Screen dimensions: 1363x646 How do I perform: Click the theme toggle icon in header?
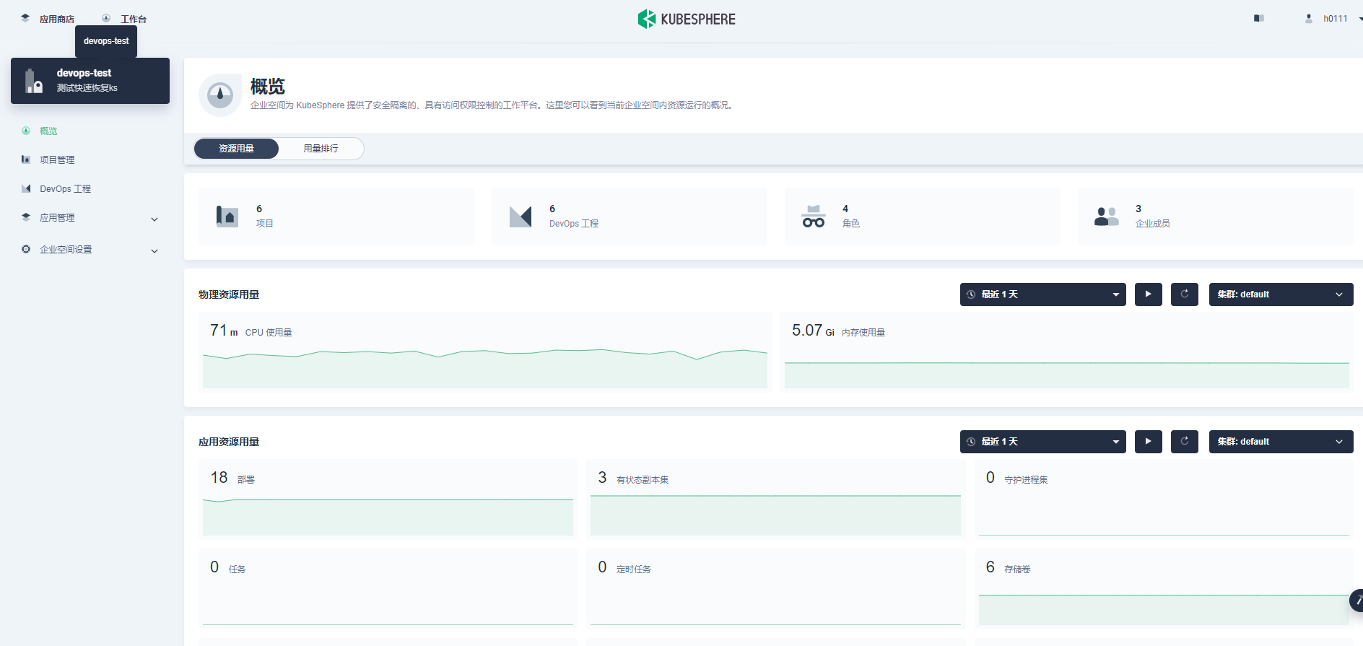coord(1259,18)
